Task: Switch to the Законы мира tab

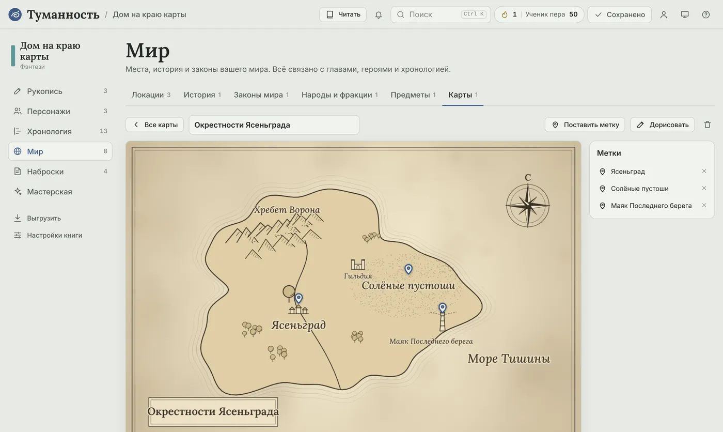Action: (261, 95)
